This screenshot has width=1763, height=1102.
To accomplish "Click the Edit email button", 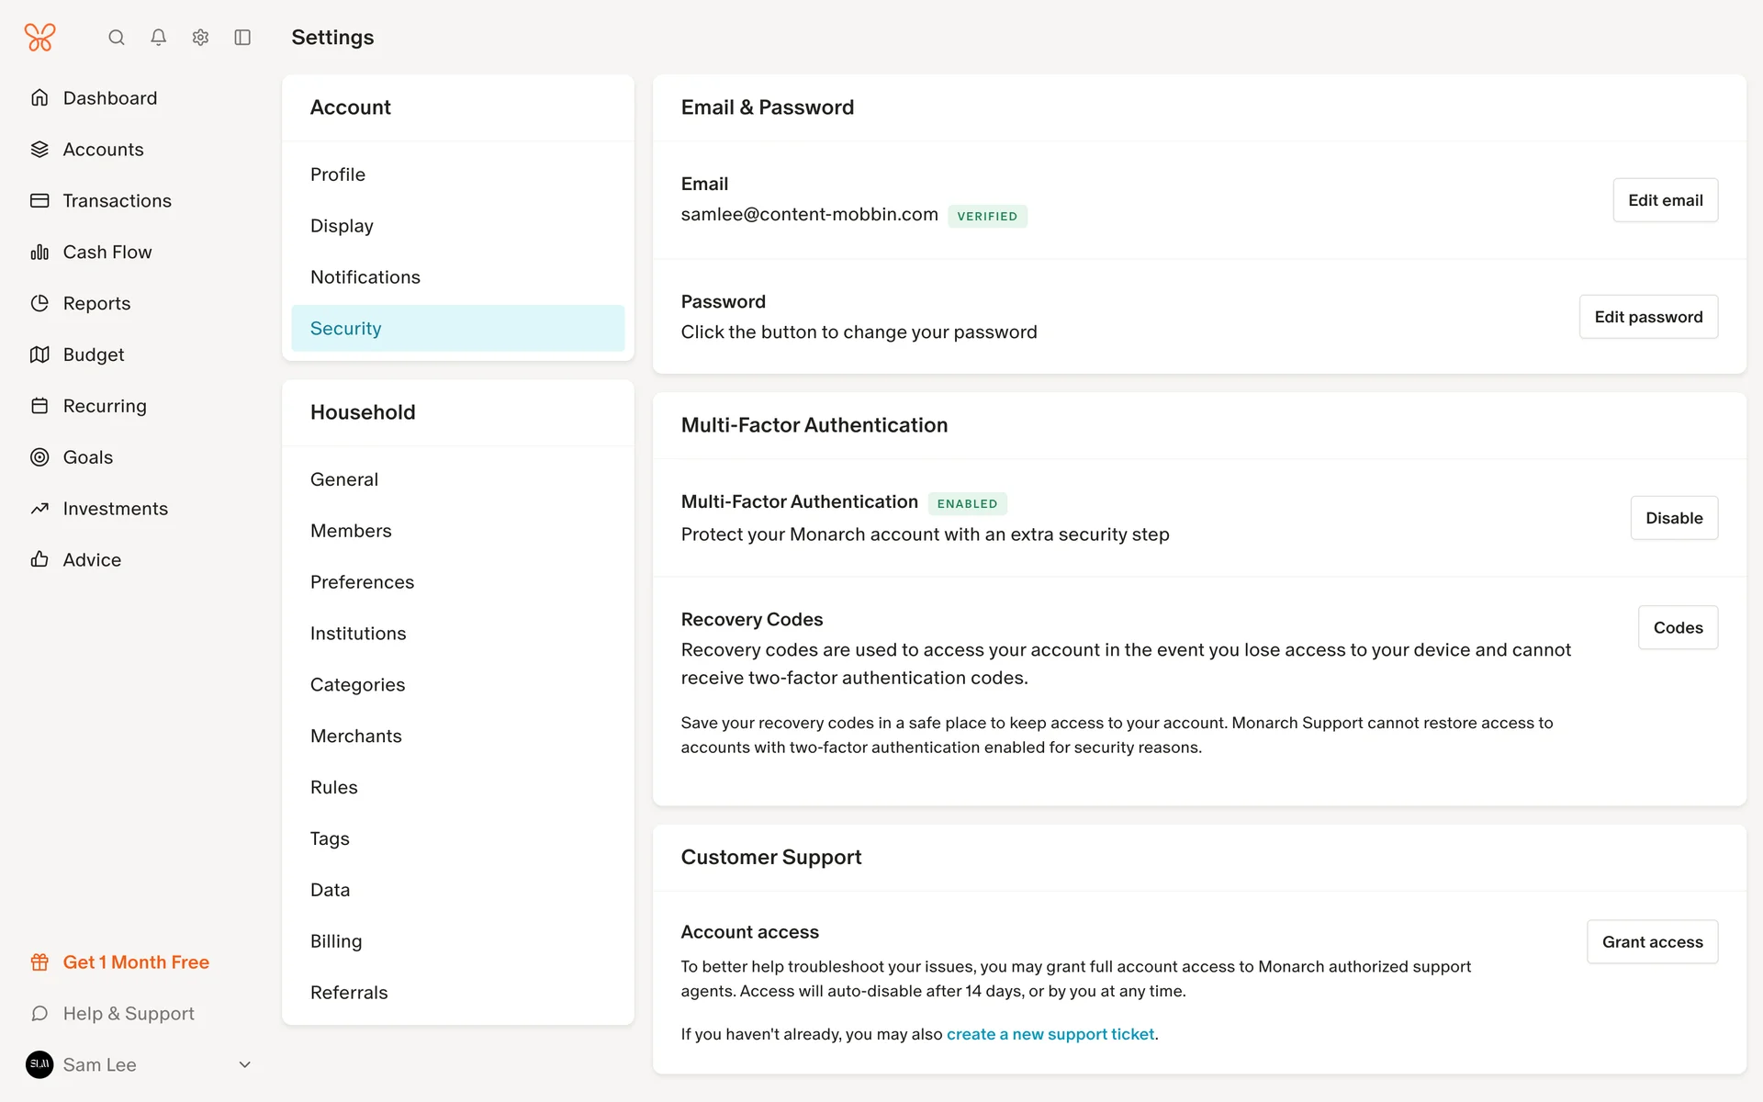I will pyautogui.click(x=1665, y=200).
